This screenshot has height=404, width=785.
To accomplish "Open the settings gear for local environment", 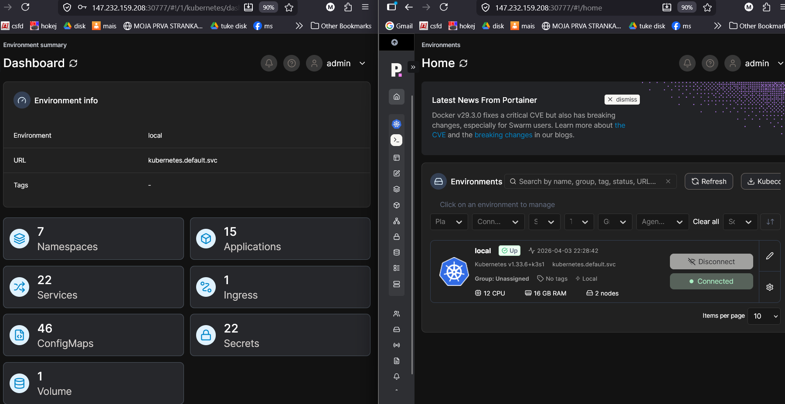I will tap(769, 287).
